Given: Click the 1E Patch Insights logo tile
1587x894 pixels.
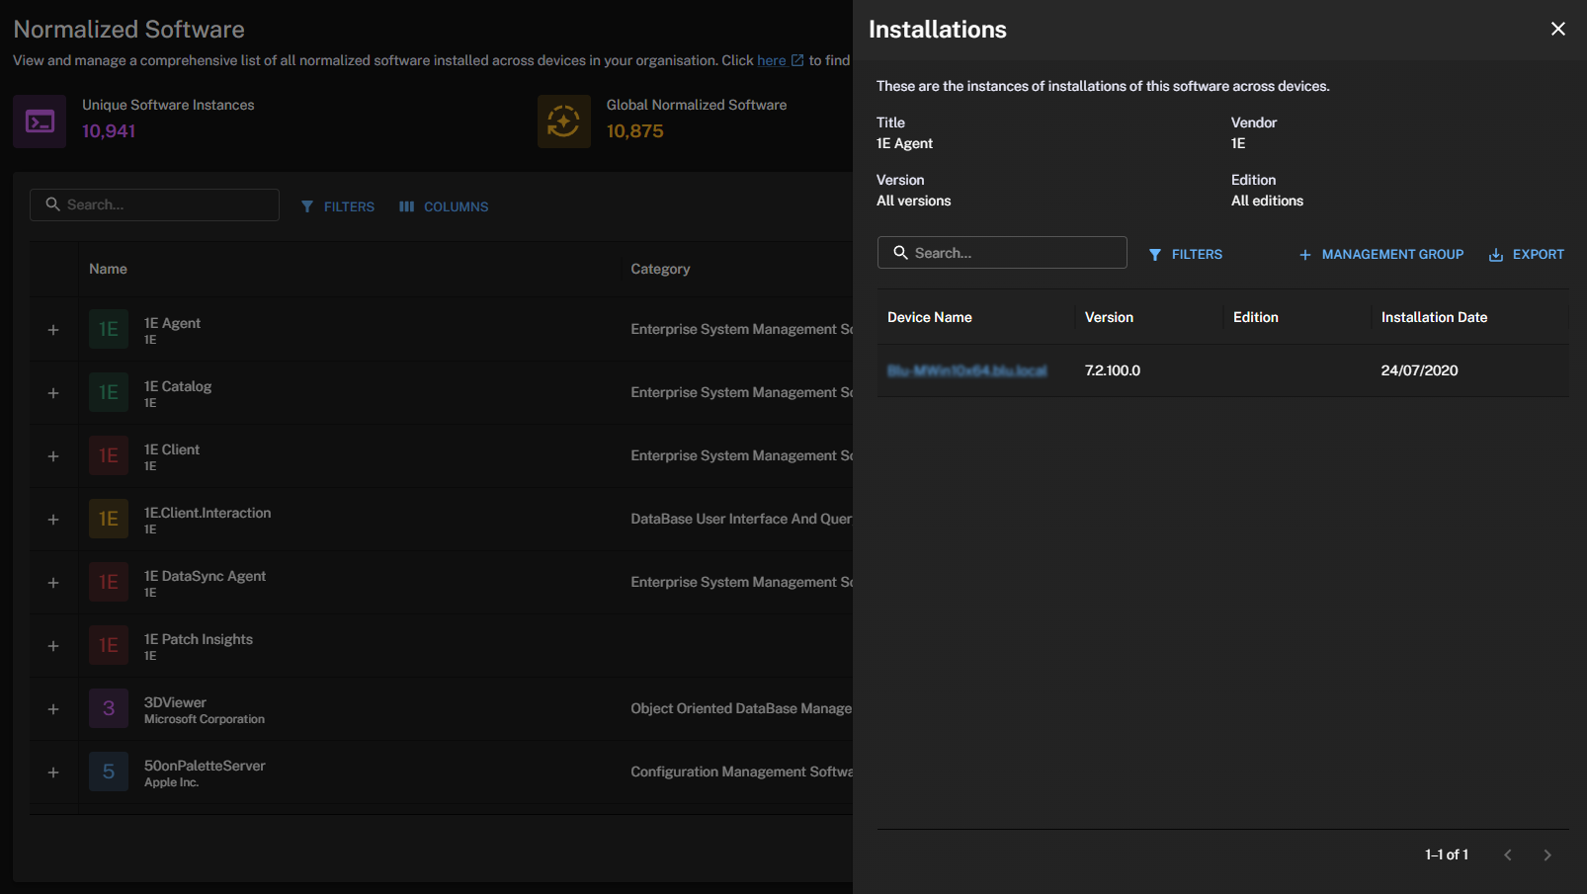Looking at the screenshot, I should (x=109, y=645).
